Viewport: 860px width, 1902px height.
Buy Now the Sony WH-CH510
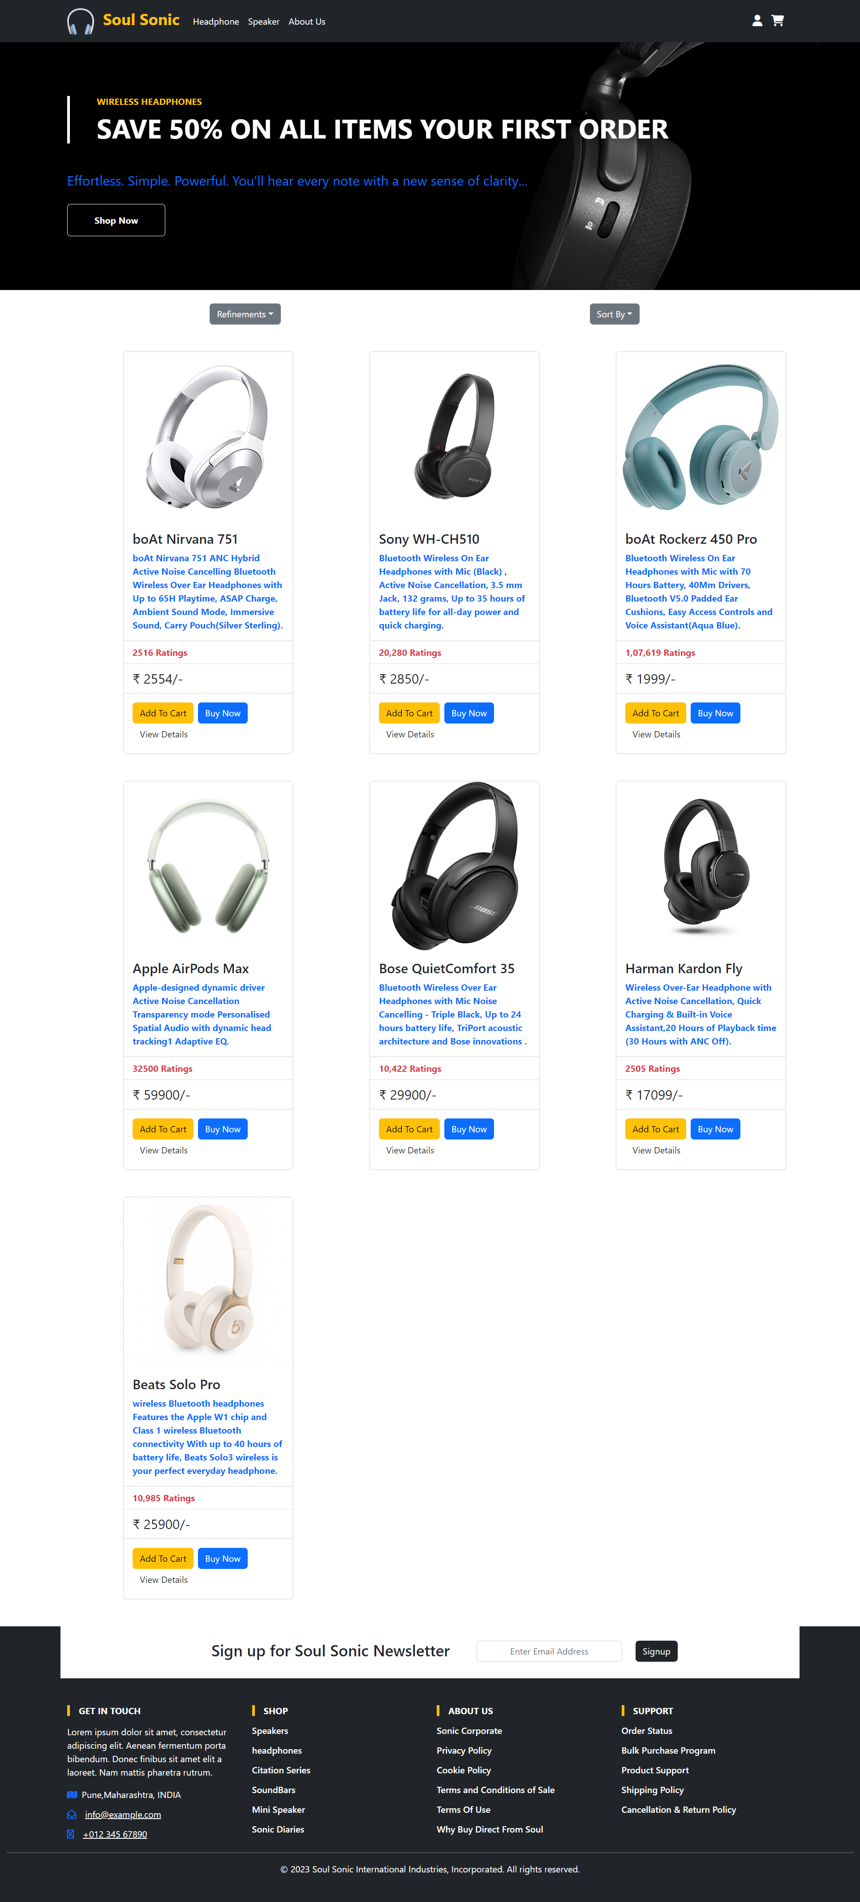coord(469,713)
